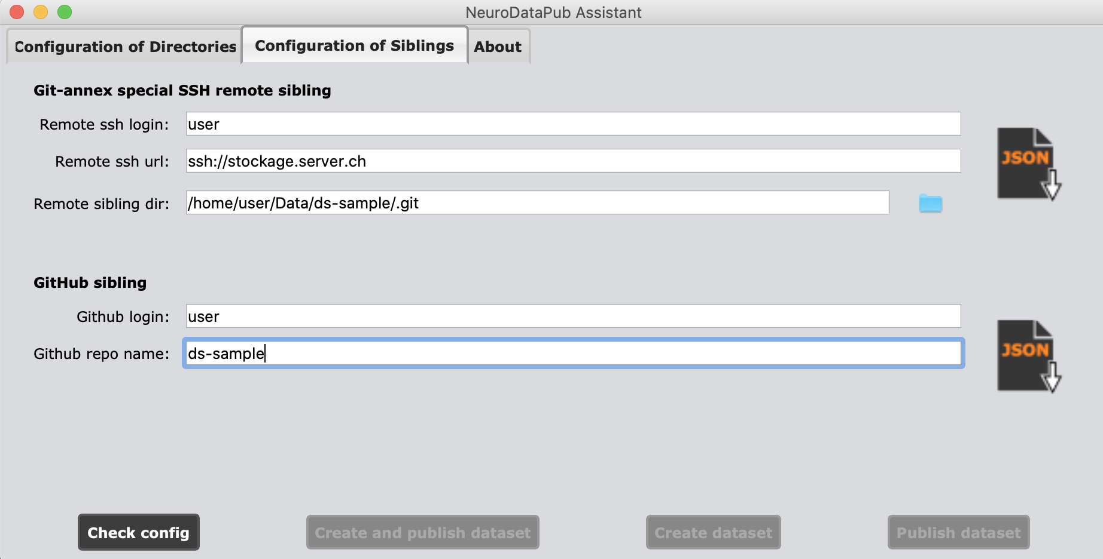Maximize the window with the green button

(65, 12)
